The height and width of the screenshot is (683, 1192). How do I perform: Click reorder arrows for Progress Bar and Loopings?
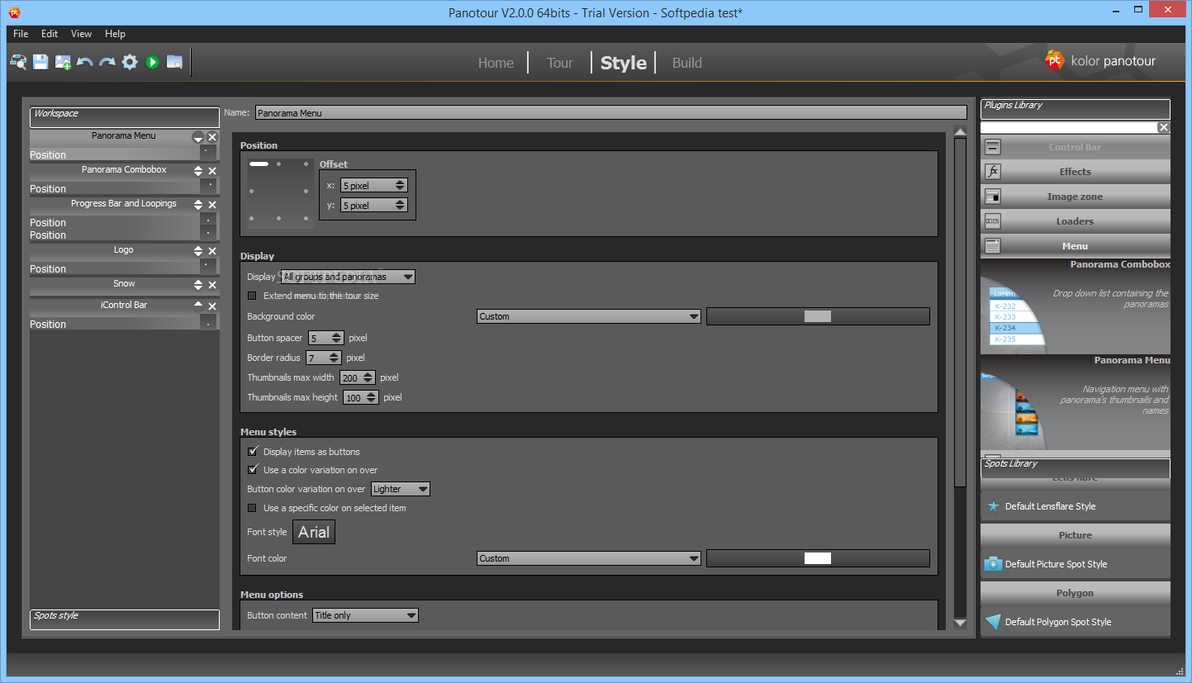(198, 205)
